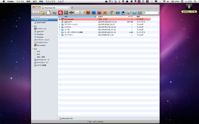Open the ファイル menu in menu bar

(x=20, y=2)
